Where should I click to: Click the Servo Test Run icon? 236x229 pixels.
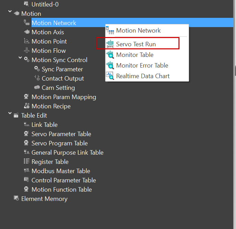(x=110, y=44)
